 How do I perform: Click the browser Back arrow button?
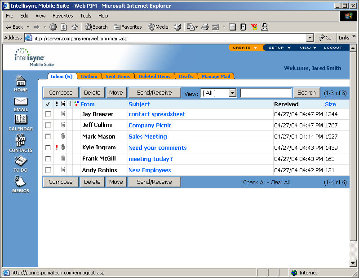pos(14,27)
